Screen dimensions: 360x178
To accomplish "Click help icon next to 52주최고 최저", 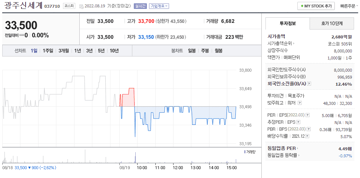I will tap(300, 103).
